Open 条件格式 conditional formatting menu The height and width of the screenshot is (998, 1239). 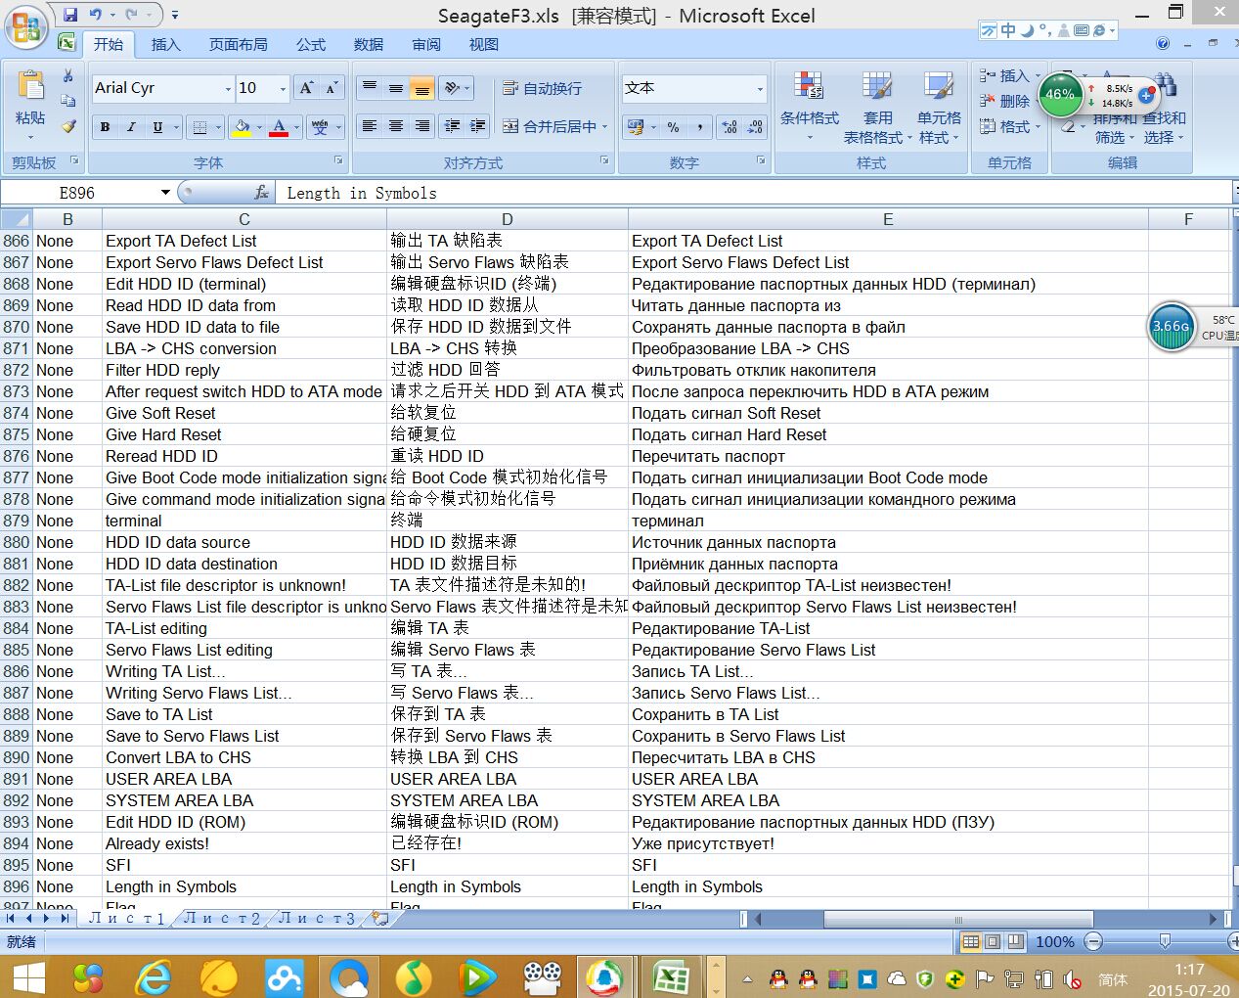[810, 106]
